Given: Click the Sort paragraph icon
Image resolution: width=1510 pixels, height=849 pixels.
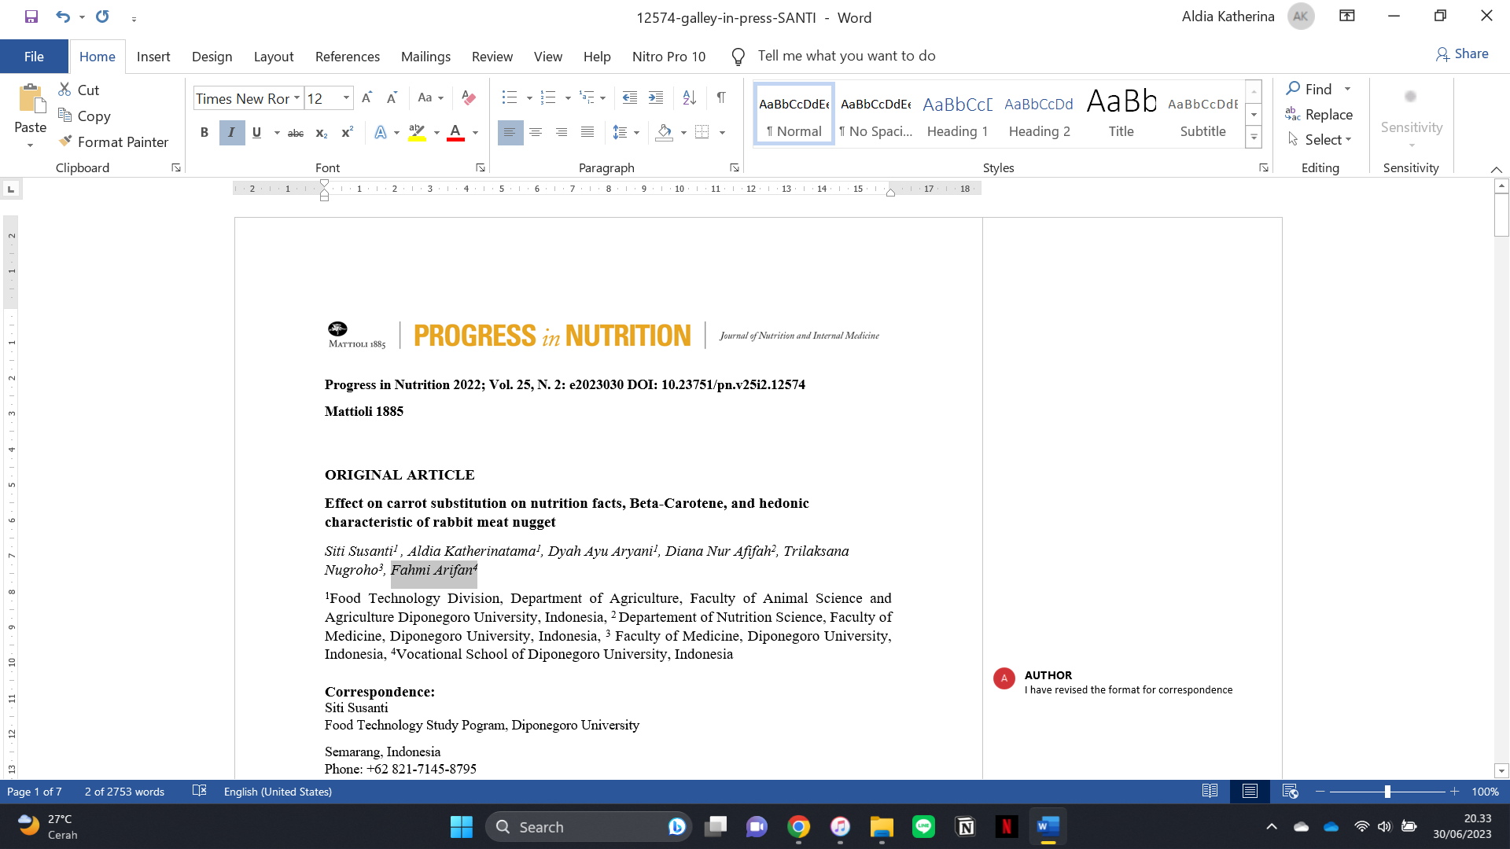Looking at the screenshot, I should click(x=689, y=98).
